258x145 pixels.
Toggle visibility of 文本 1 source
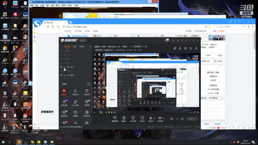click(61, 67)
